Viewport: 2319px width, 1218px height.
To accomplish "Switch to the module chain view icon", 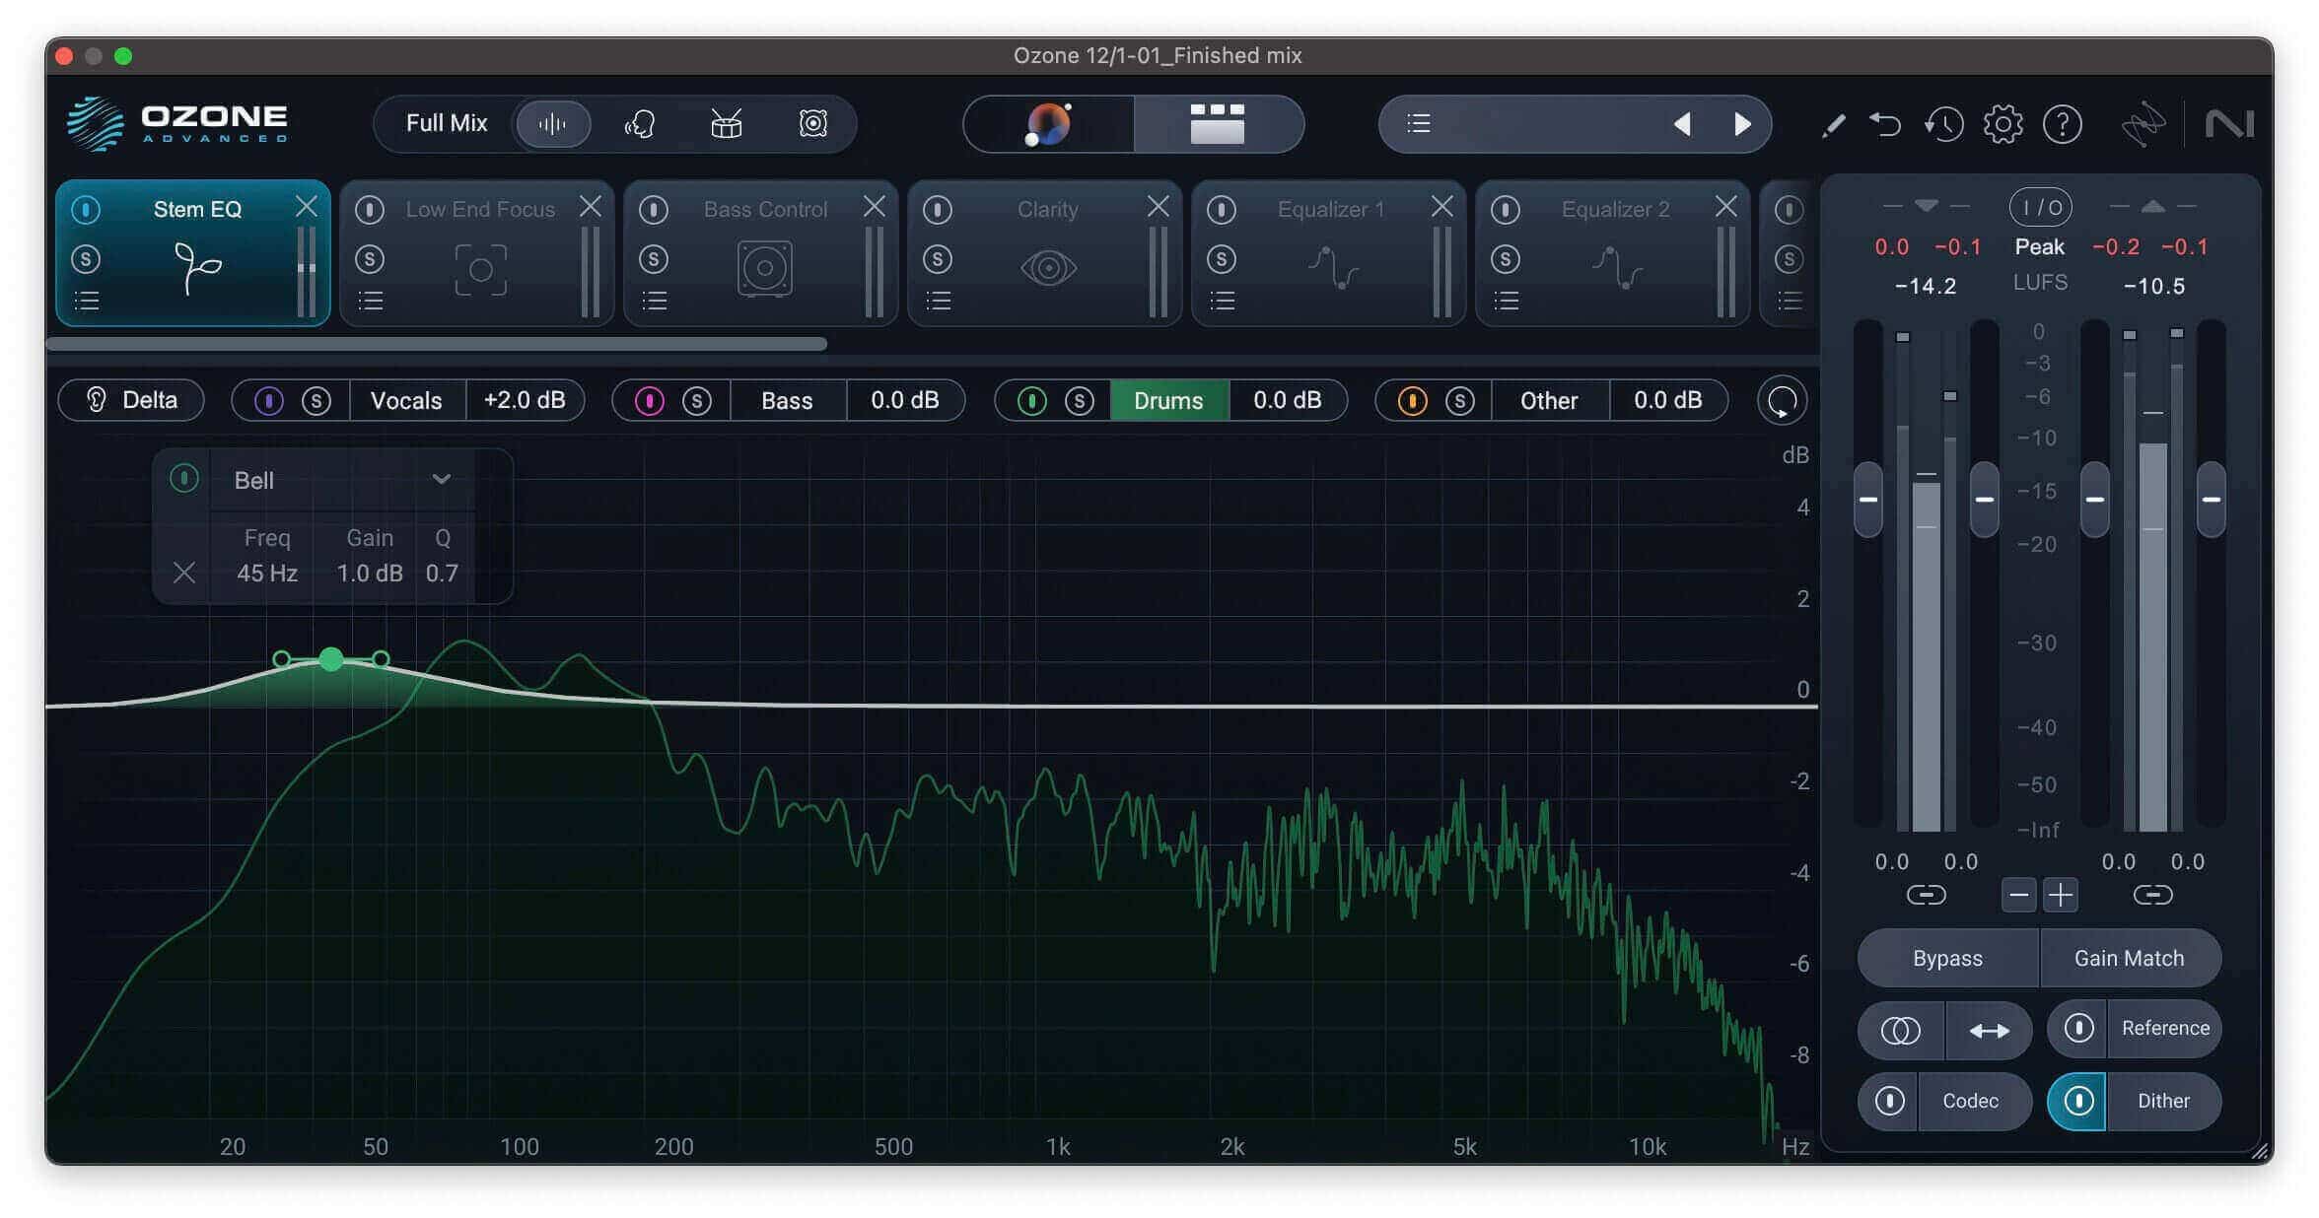I will click(x=1218, y=124).
